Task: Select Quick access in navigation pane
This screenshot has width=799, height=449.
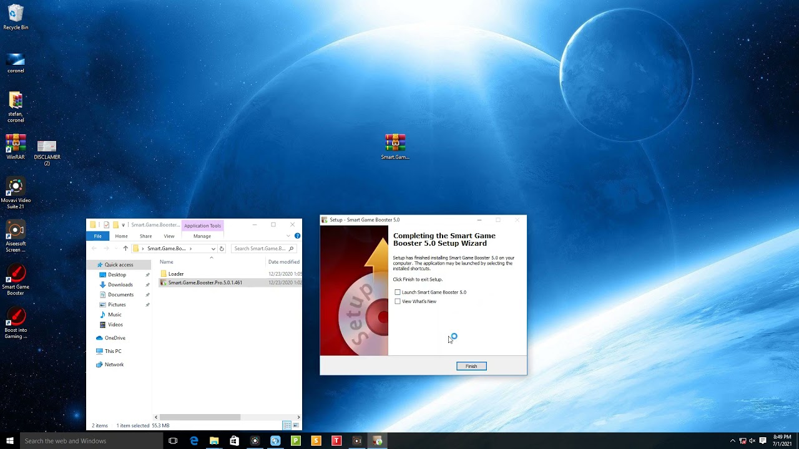Action: (119, 264)
